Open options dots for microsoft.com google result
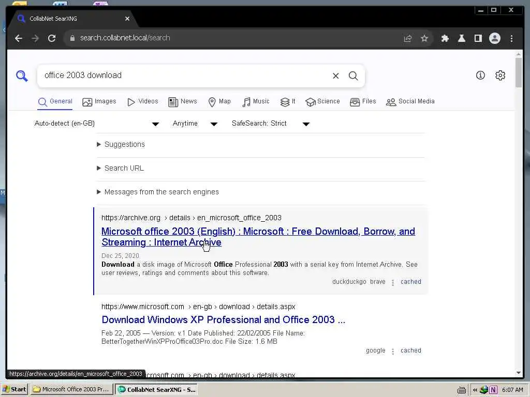530x397 pixels. pyautogui.click(x=393, y=352)
